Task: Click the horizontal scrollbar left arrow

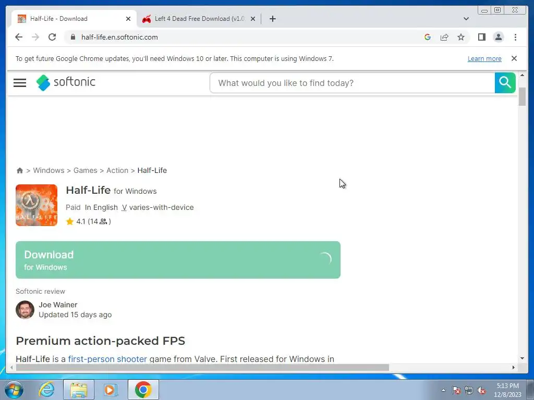Action: pyautogui.click(x=11, y=367)
